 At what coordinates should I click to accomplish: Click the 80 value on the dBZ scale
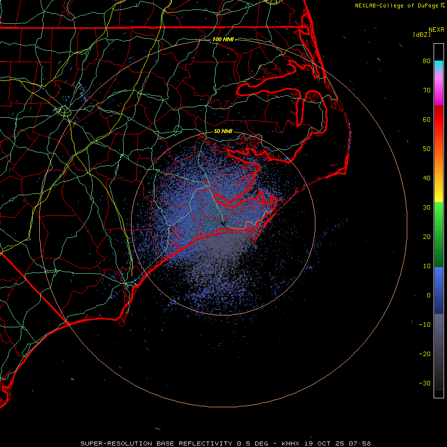(x=427, y=61)
